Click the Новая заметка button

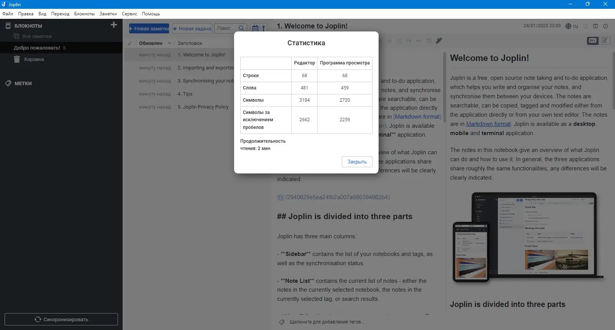[x=149, y=28]
